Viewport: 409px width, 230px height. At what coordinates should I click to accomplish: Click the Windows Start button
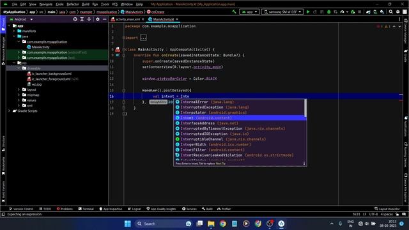128,224
